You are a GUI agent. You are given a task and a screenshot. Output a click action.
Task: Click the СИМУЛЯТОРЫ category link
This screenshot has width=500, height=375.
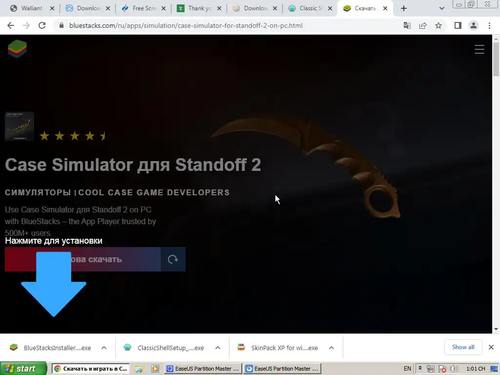click(x=38, y=192)
